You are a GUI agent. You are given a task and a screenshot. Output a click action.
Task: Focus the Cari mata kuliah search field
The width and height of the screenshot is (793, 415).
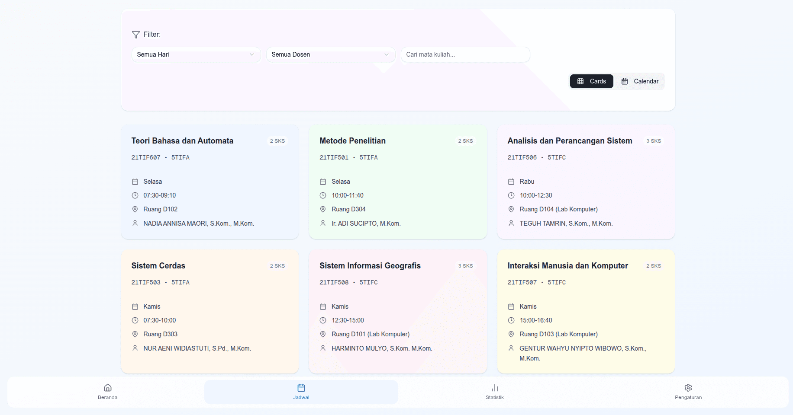(465, 54)
